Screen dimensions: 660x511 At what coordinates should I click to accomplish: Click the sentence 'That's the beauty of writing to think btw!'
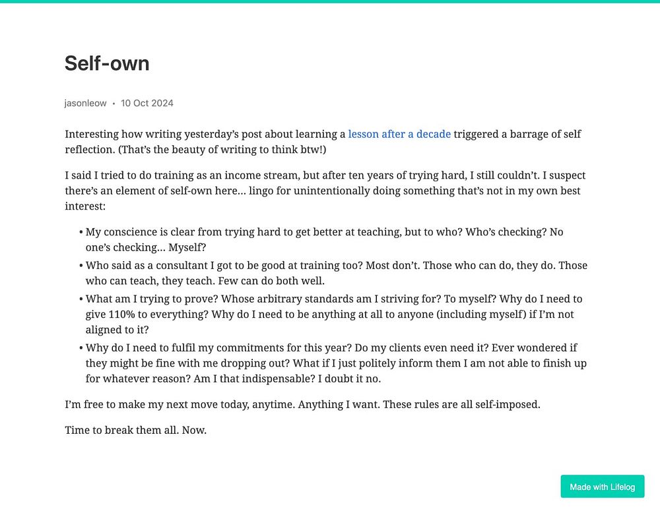(222, 150)
